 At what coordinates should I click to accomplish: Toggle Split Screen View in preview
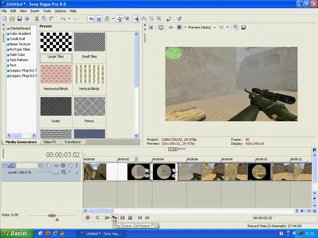[x=179, y=28]
